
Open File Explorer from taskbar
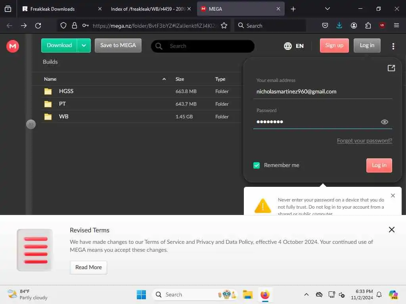click(247, 294)
